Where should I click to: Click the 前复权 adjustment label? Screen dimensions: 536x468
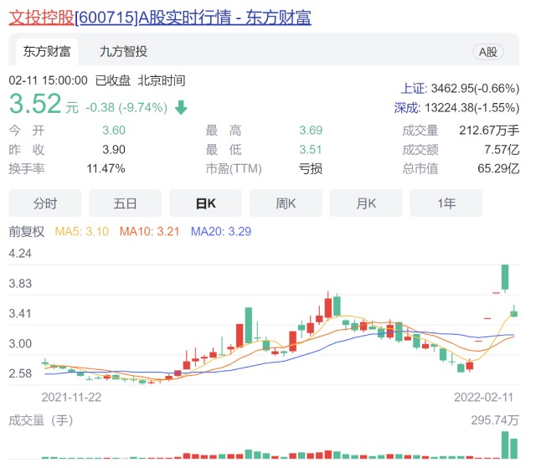click(26, 232)
